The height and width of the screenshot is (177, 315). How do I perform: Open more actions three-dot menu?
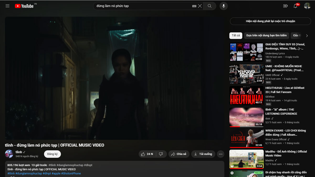pos(221,154)
